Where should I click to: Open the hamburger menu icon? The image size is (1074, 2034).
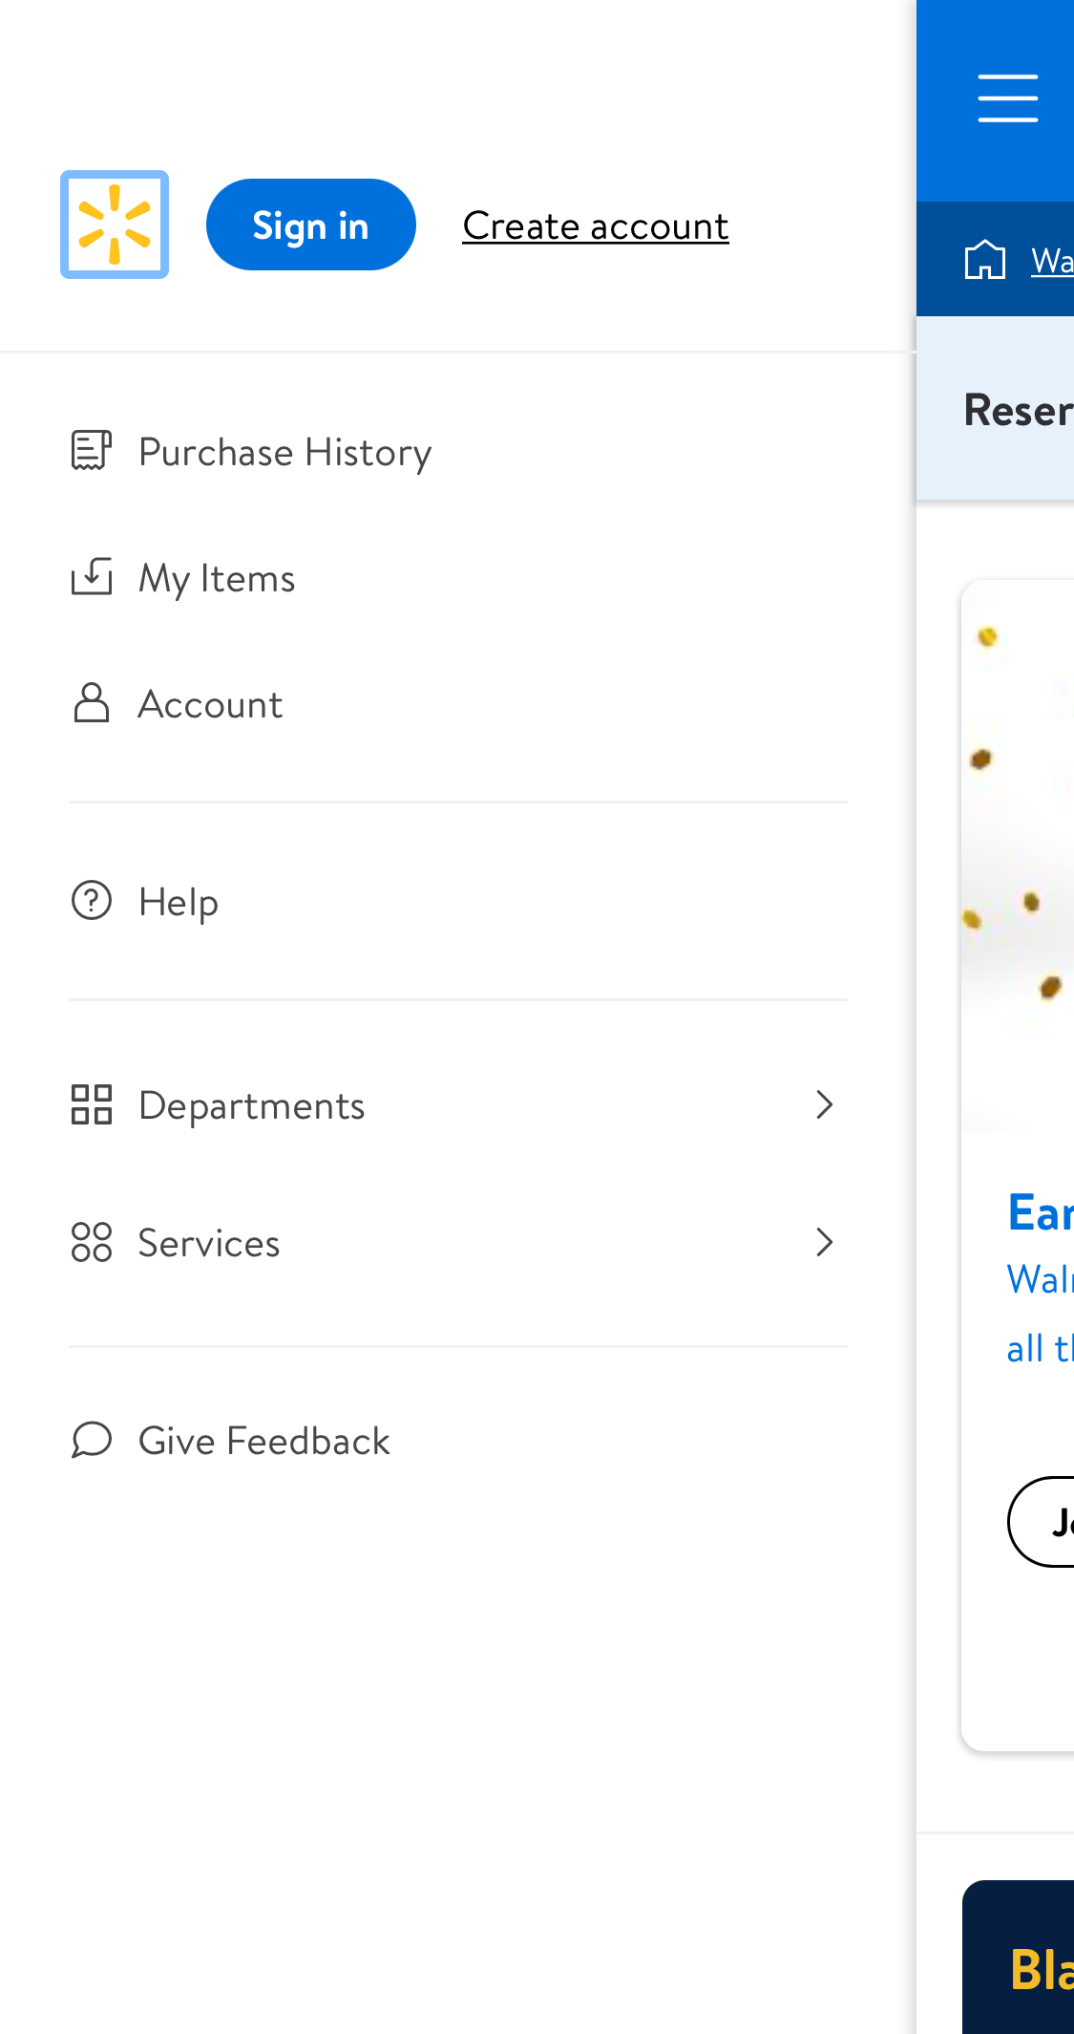(x=1007, y=96)
